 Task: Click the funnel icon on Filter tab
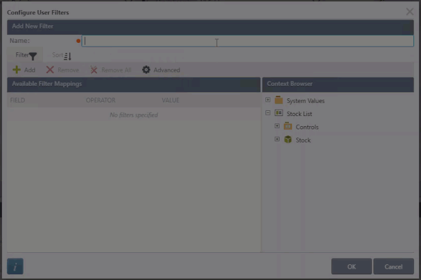coord(33,56)
